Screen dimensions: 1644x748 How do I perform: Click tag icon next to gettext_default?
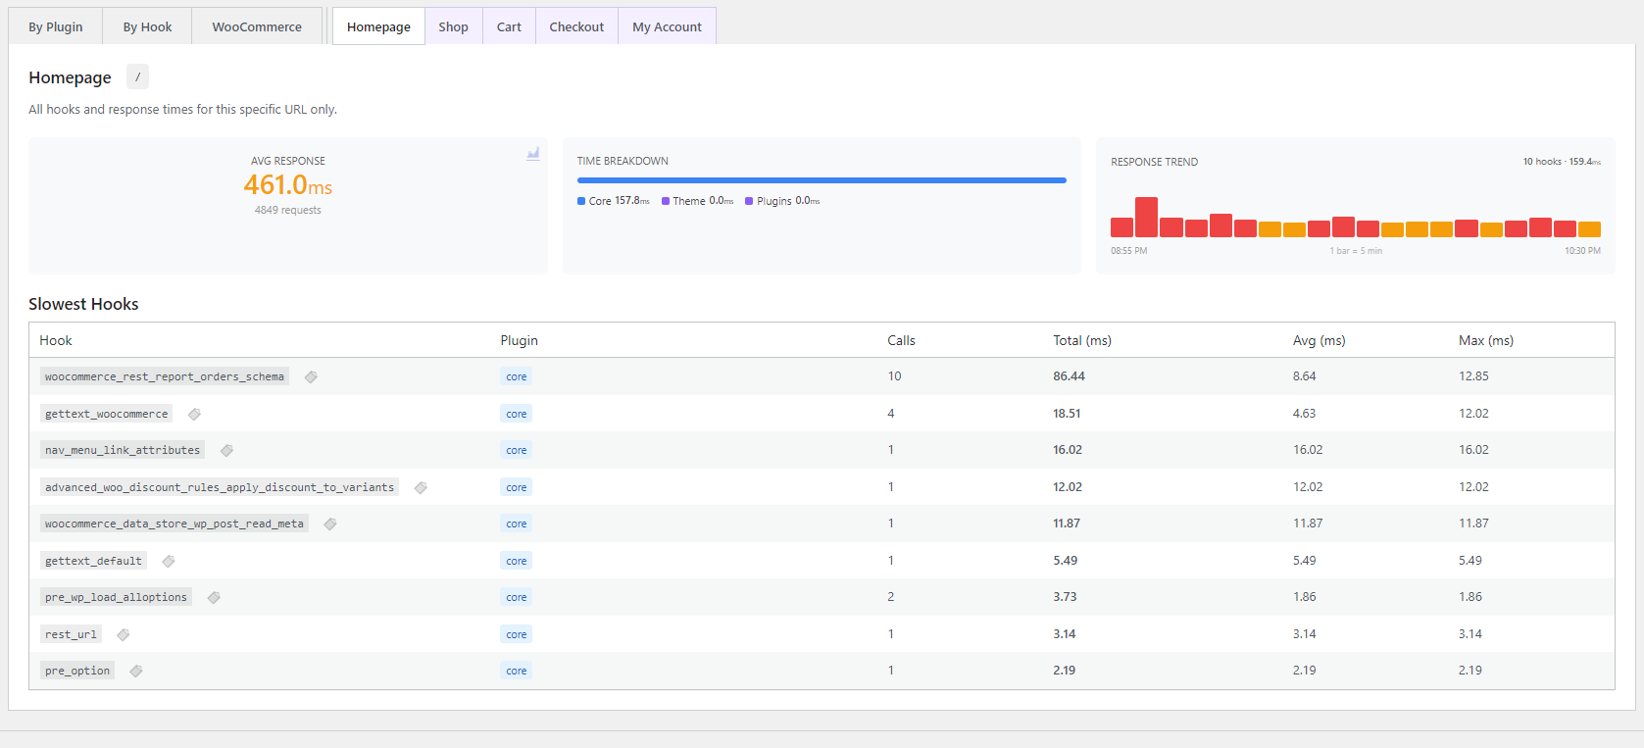[169, 562]
